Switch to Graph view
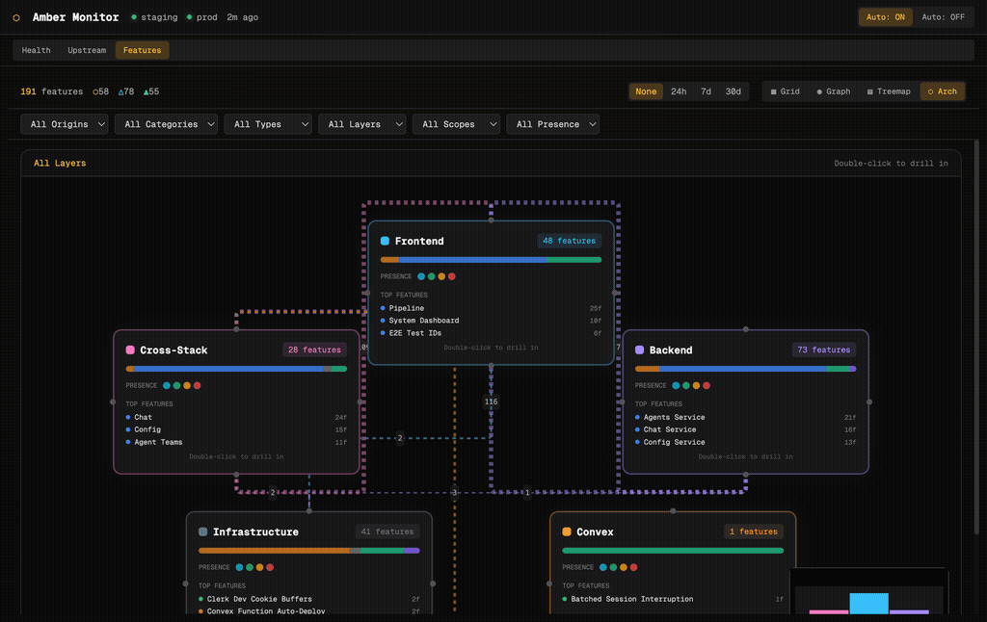This screenshot has width=987, height=622. (x=834, y=91)
